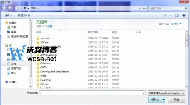Click the 新建文件夹 button
This screenshot has width=190, height=105.
24,15
